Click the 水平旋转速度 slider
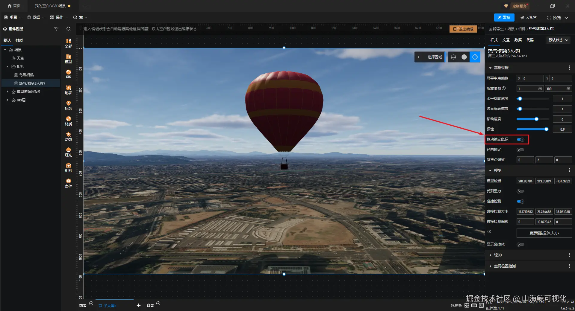Image resolution: width=575 pixels, height=311 pixels. [x=533, y=99]
